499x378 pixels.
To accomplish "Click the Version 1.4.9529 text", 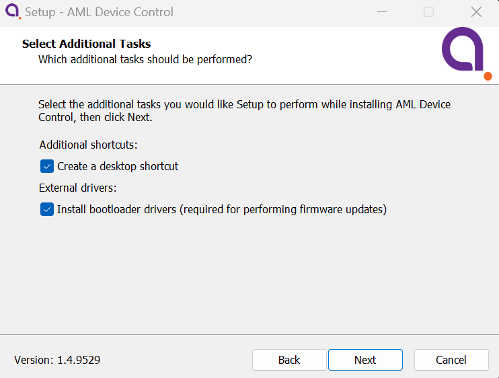I will point(57,360).
